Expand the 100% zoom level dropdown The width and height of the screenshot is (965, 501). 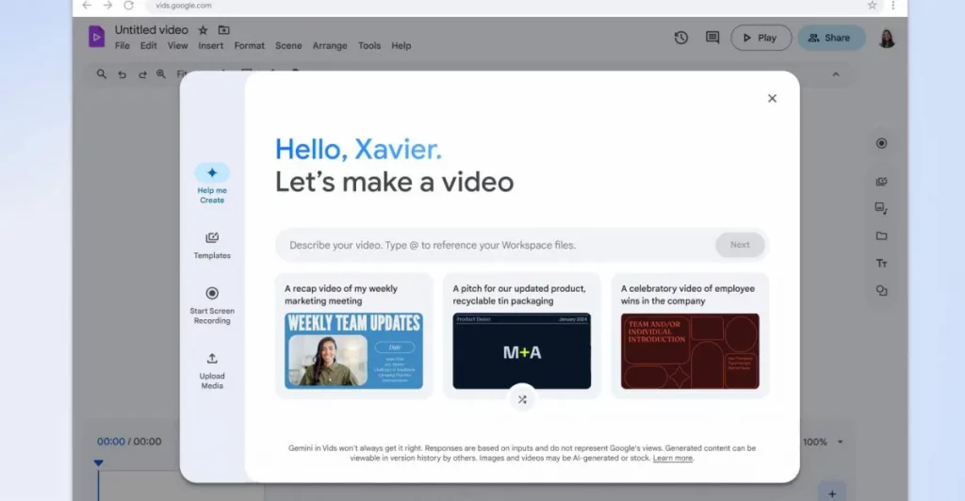840,442
